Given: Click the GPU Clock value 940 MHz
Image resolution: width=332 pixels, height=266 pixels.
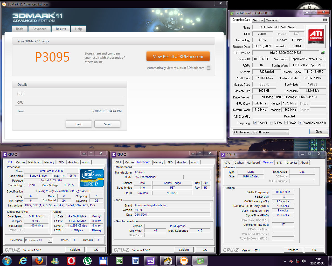Looking at the screenshot, I should coord(260,103).
